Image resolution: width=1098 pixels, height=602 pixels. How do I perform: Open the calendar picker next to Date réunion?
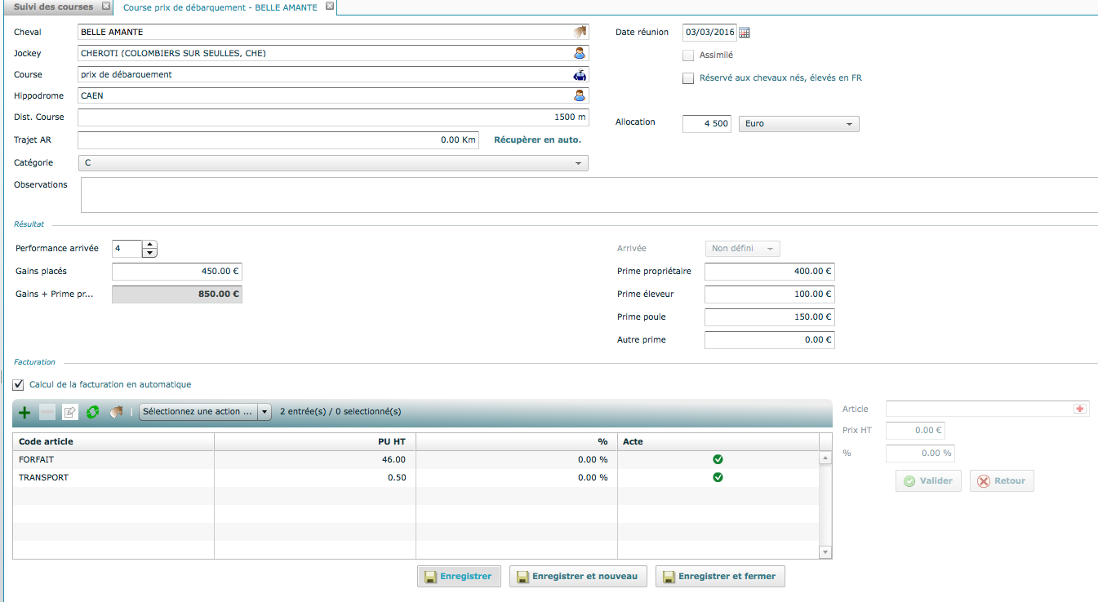[x=744, y=33]
